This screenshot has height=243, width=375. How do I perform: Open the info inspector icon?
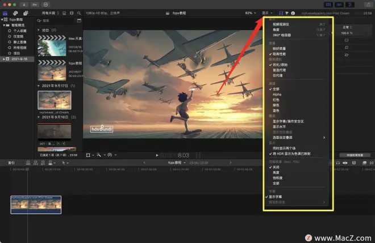(x=293, y=13)
